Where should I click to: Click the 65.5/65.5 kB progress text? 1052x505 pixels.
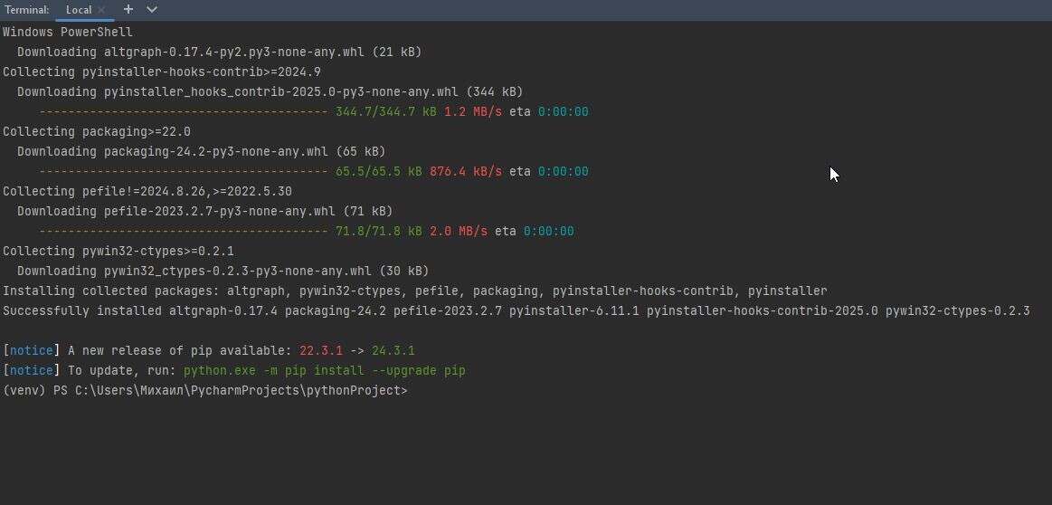pos(378,171)
